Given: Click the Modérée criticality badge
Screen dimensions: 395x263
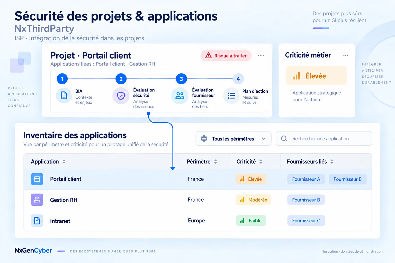Looking at the screenshot, I should (253, 200).
